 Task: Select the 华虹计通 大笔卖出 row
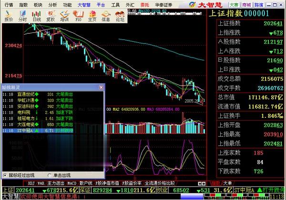tap(38, 100)
